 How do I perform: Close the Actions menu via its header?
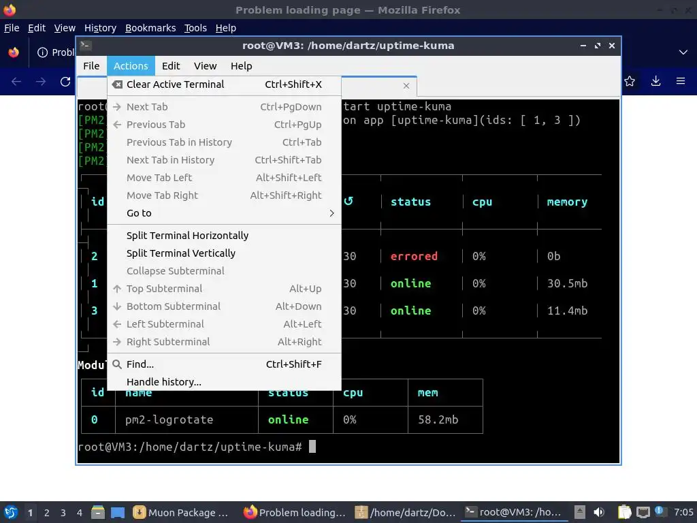click(x=131, y=66)
